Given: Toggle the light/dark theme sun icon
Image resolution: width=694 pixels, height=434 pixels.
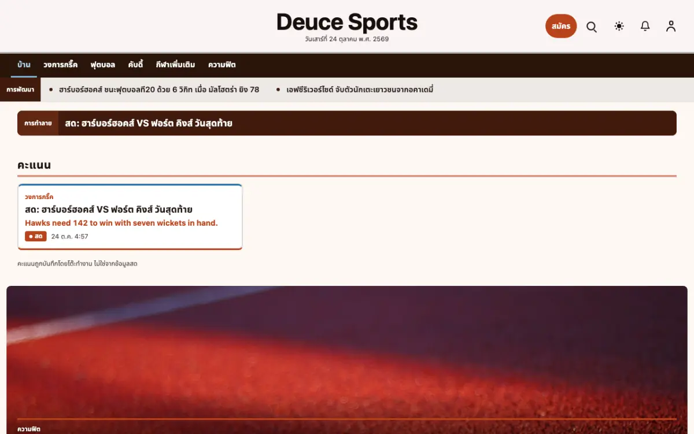Looking at the screenshot, I should coord(619,26).
